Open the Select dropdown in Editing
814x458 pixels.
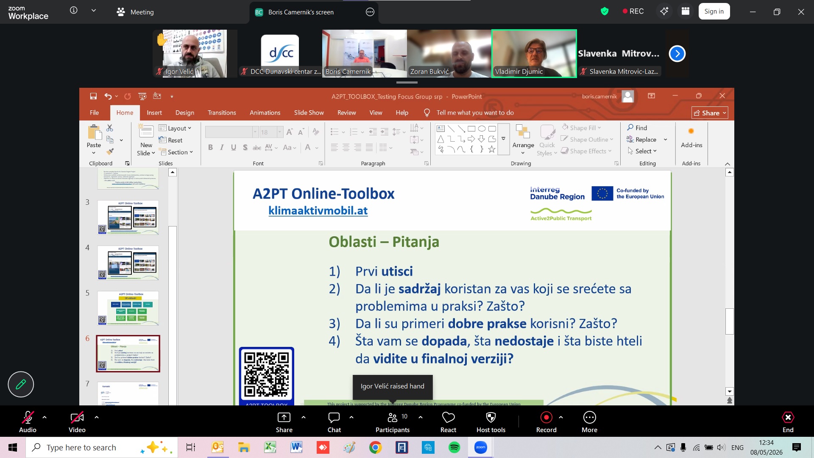pos(642,151)
